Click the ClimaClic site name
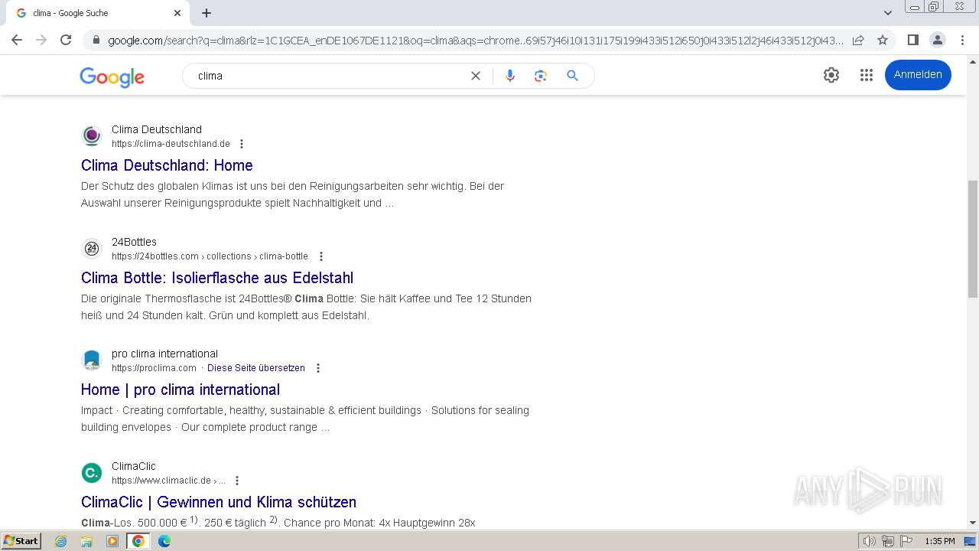Image resolution: width=979 pixels, height=551 pixels. (134, 466)
